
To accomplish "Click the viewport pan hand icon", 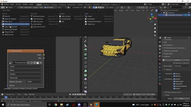I will 155,28.
